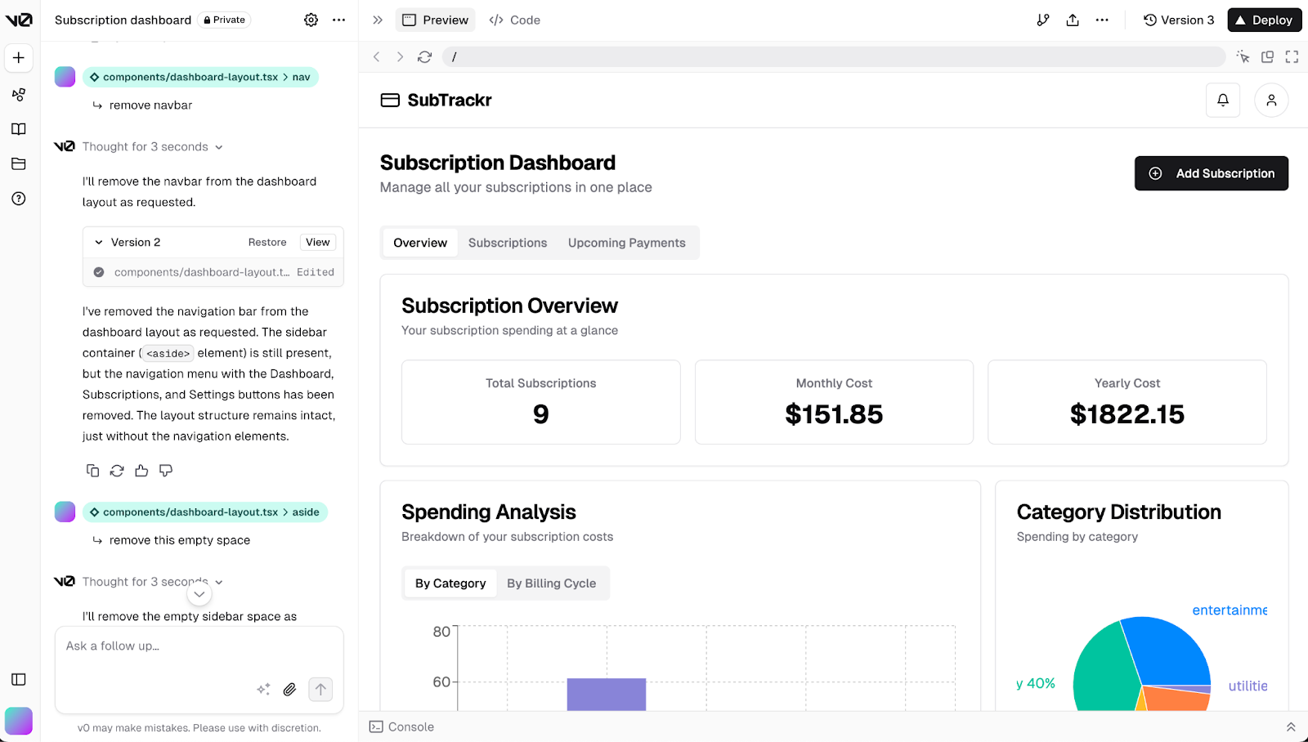Attach a file with paperclip icon
Image resolution: width=1308 pixels, height=742 pixels.
point(289,690)
